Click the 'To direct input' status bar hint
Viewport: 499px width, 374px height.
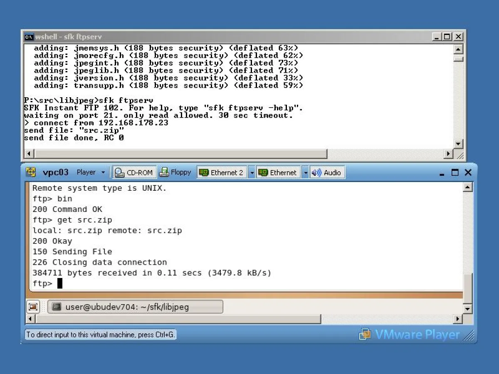[101, 335]
